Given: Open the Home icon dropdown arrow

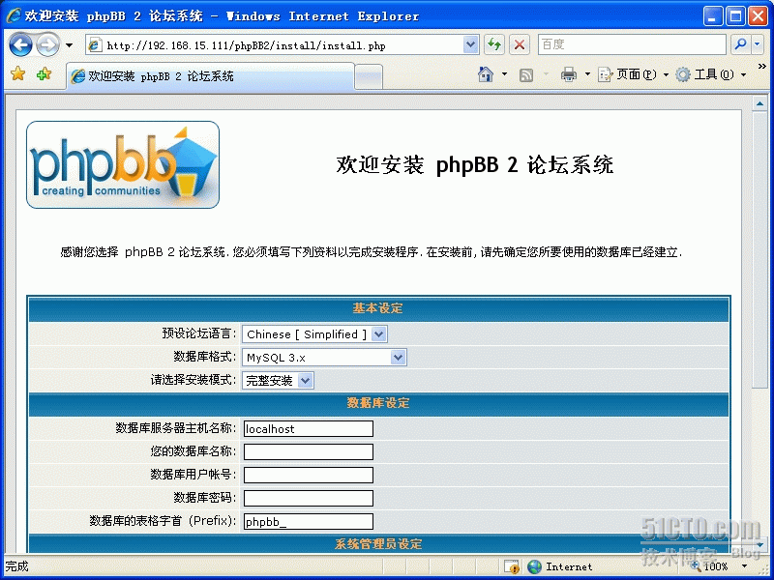Looking at the screenshot, I should pyautogui.click(x=504, y=74).
